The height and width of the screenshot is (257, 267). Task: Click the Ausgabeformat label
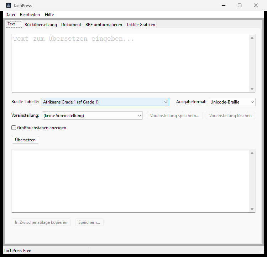pyautogui.click(x=191, y=102)
